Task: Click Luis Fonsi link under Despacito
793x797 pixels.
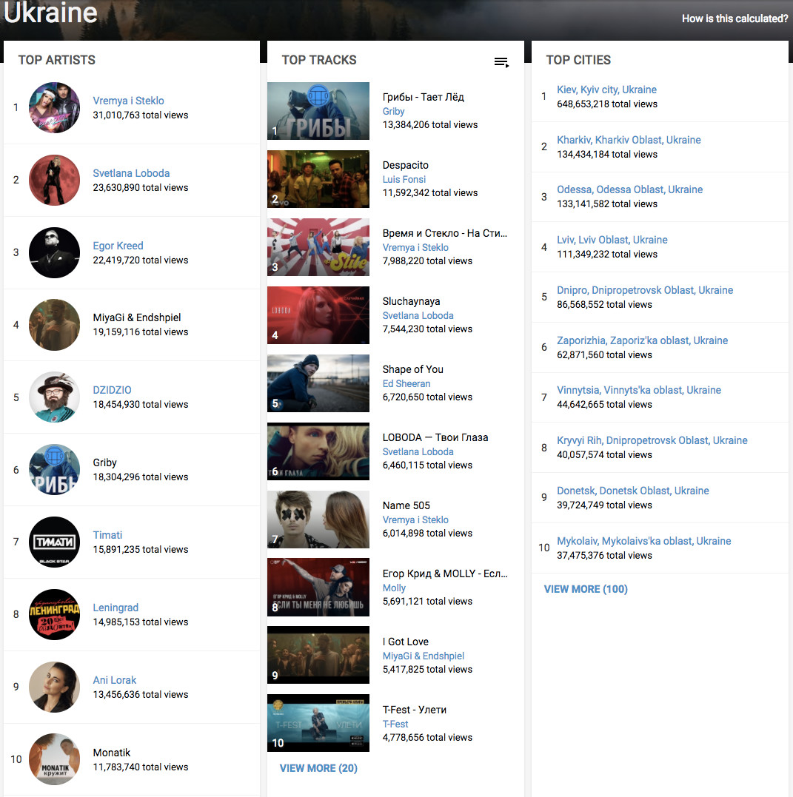Action: (x=404, y=179)
